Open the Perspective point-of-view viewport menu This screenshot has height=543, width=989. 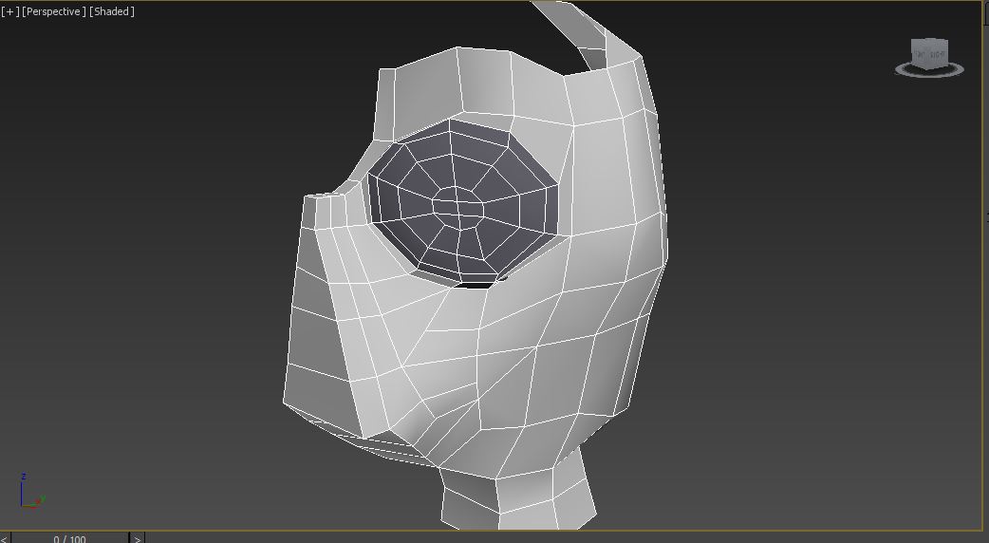click(x=54, y=11)
